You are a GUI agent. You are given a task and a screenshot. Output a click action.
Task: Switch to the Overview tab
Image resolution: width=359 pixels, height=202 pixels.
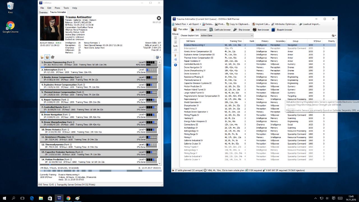click(43, 12)
